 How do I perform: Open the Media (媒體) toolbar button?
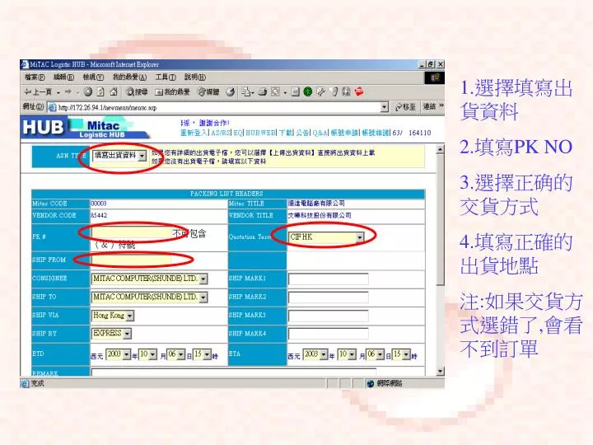pyautogui.click(x=208, y=92)
